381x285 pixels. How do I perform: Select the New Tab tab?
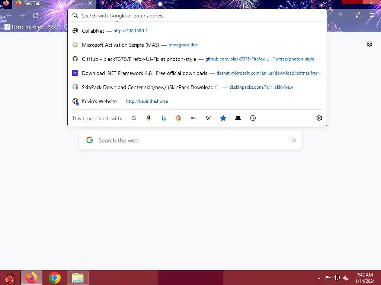click(x=54, y=3)
